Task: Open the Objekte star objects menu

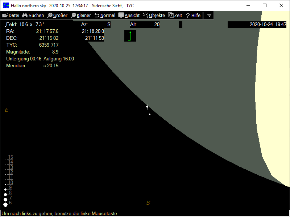Action: pyautogui.click(x=154, y=16)
